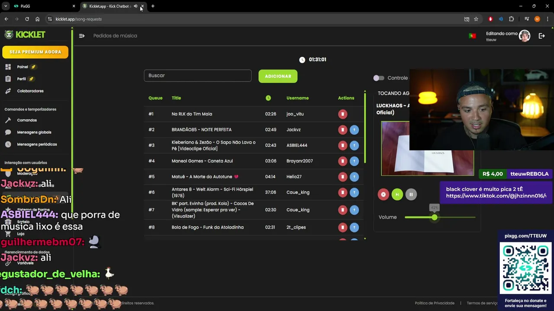This screenshot has width=554, height=311.
Task: Open the tteuw user avatar
Action: click(525, 36)
